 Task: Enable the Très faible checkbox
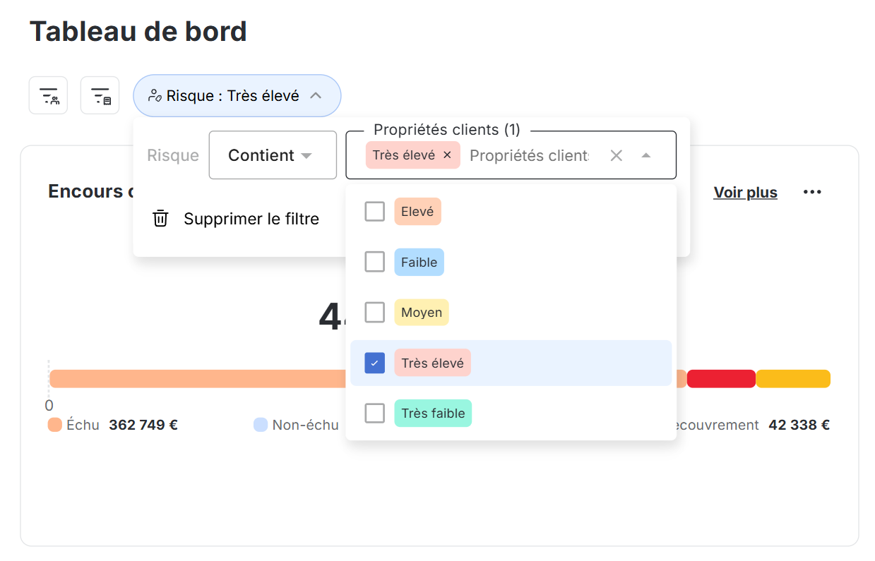coord(374,413)
